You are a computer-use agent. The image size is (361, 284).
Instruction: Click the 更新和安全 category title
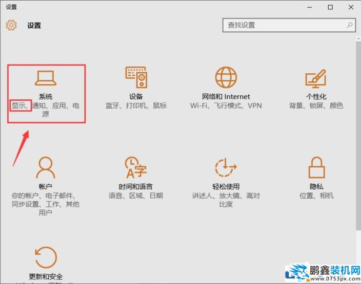[x=46, y=276]
